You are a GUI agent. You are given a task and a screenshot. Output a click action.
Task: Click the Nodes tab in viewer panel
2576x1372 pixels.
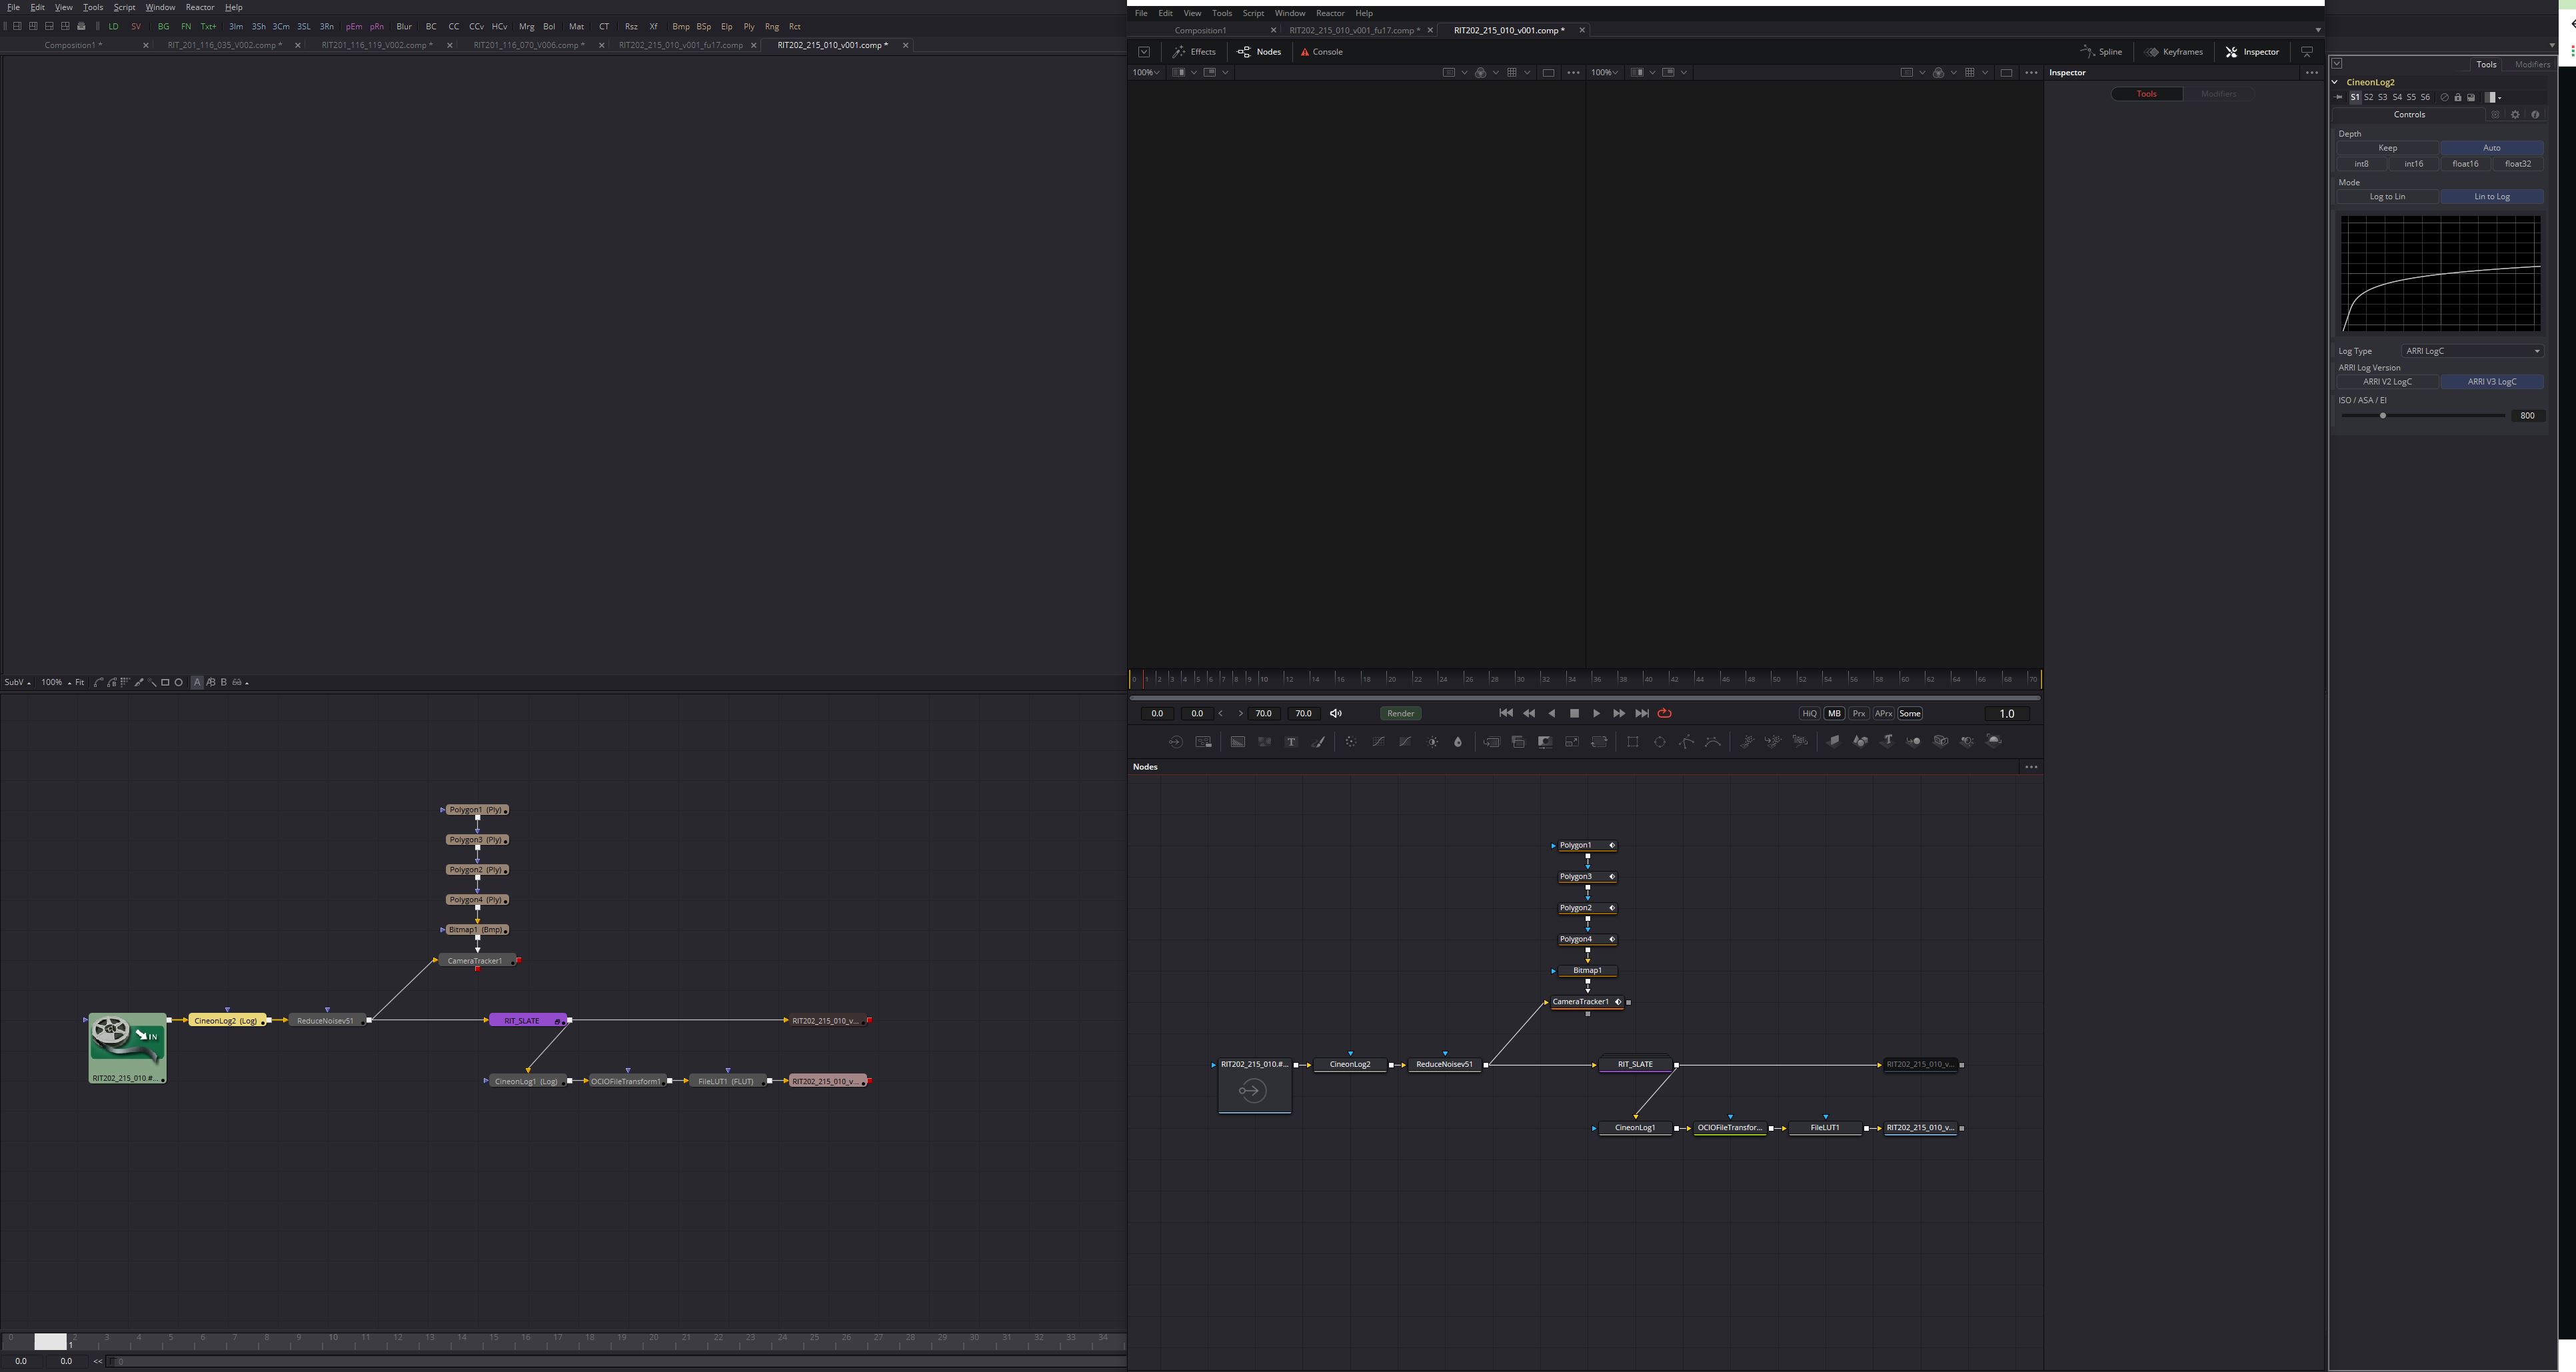point(1269,51)
